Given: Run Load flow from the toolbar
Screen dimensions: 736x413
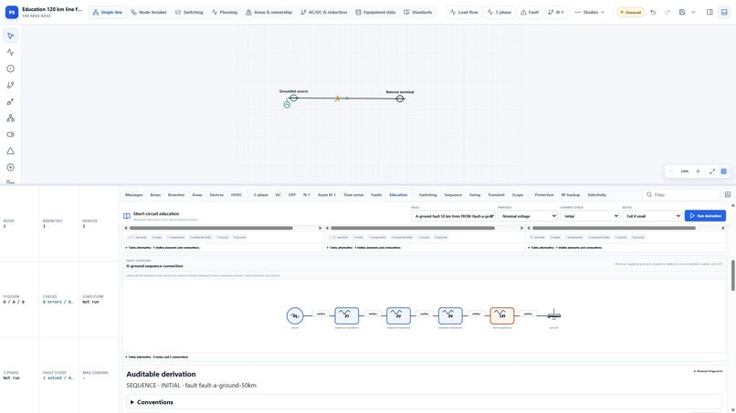Looking at the screenshot, I should point(464,12).
